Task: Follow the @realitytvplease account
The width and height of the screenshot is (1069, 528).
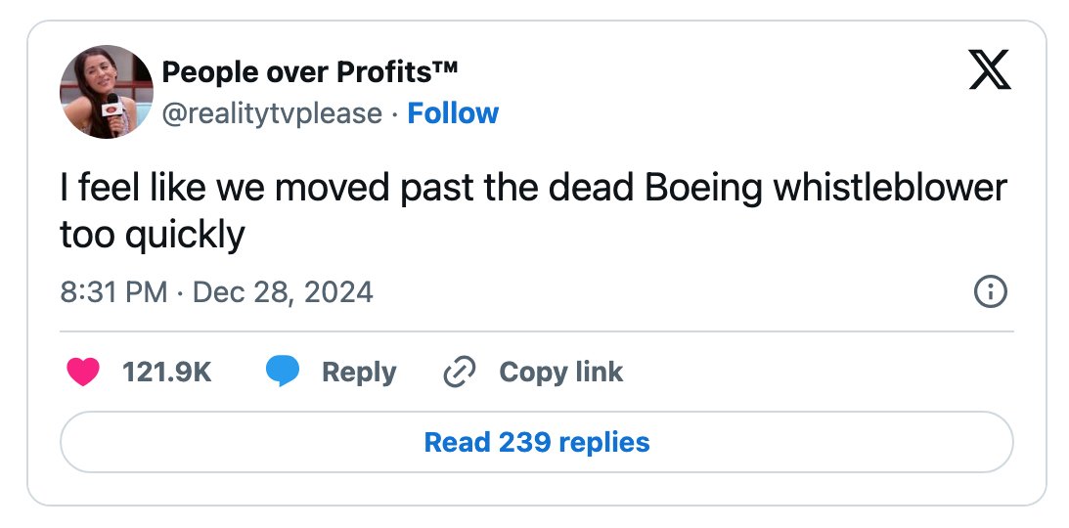Action: click(x=453, y=113)
